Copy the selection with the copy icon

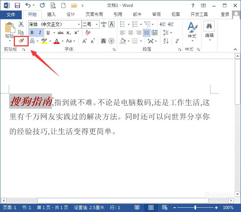coord(21,32)
